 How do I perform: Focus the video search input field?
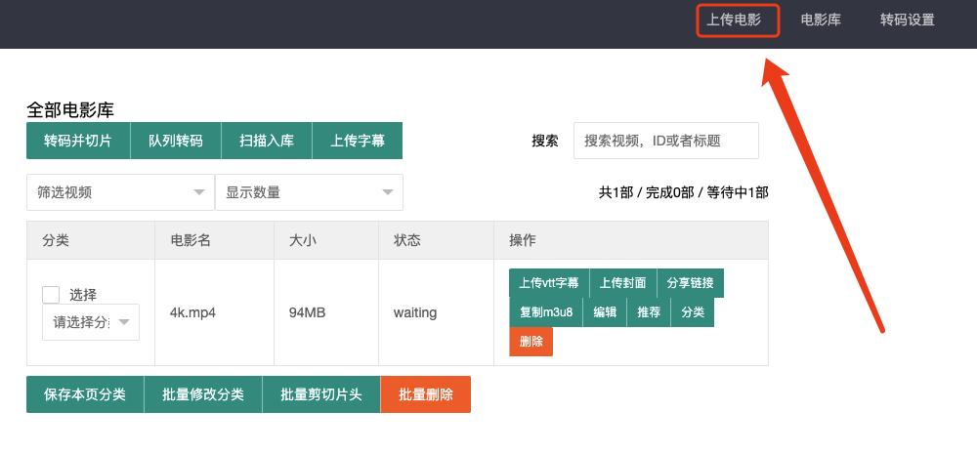[665, 141]
